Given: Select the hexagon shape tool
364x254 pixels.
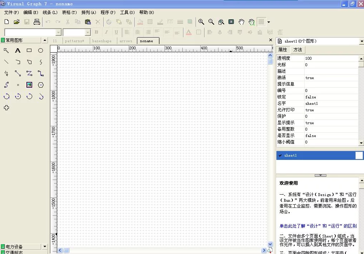Looking at the screenshot, I should [x=41, y=85].
